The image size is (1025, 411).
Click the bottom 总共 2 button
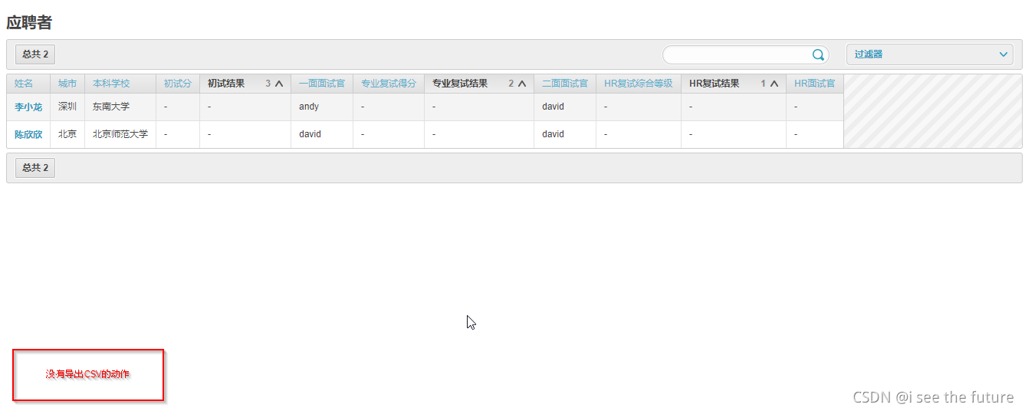coord(35,168)
